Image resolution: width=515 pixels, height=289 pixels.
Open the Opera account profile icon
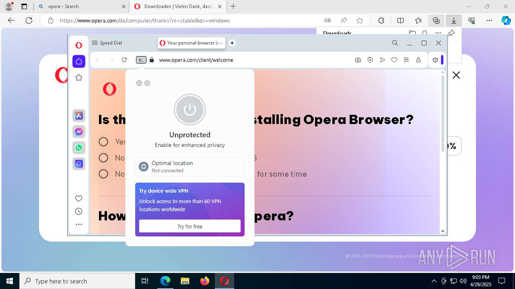pyautogui.click(x=418, y=60)
